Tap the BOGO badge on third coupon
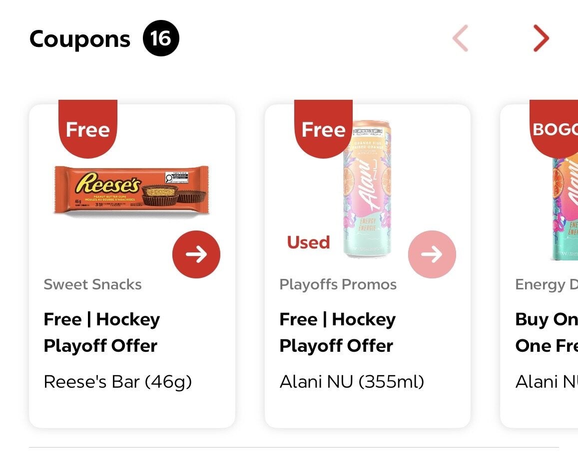This screenshot has height=471, width=578. click(554, 129)
